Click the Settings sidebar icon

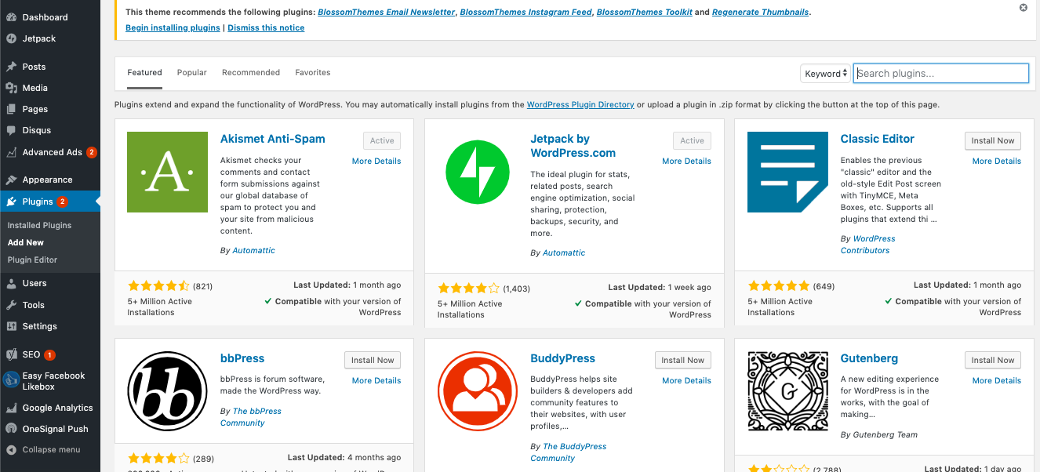(11, 326)
